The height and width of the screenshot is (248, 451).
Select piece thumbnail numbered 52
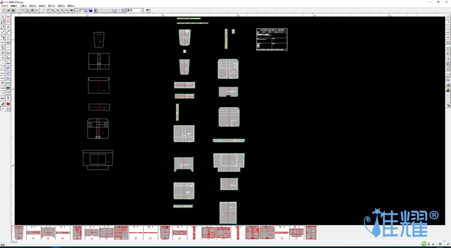[92, 232]
